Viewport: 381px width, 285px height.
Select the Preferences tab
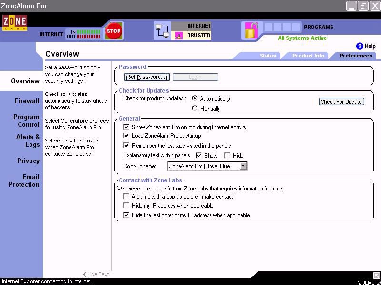click(x=356, y=56)
